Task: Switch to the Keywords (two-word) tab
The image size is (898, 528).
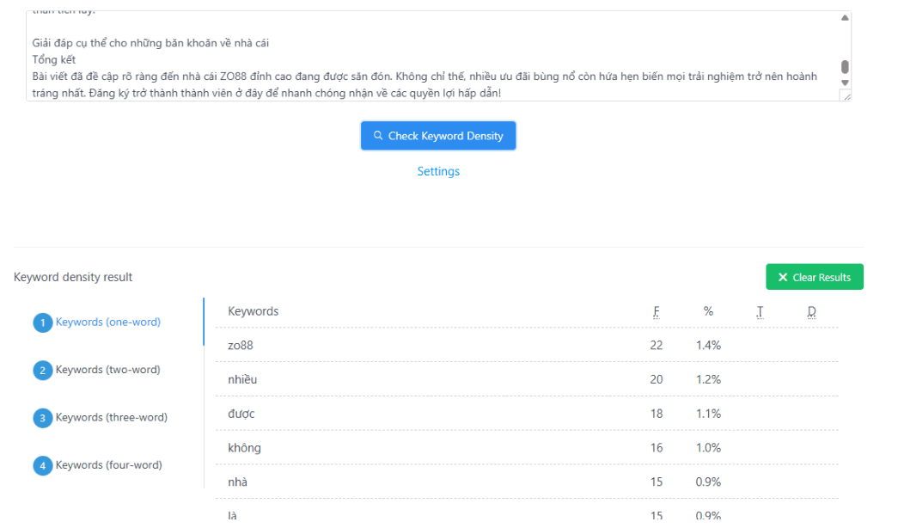Action: coord(107,370)
